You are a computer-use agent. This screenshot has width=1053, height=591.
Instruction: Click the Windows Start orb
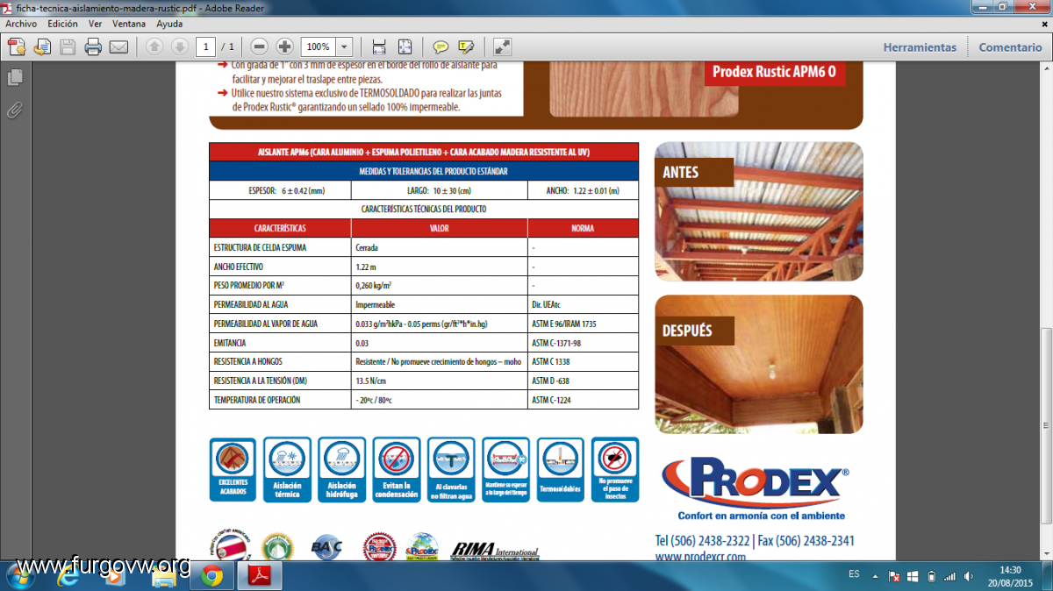point(21,576)
